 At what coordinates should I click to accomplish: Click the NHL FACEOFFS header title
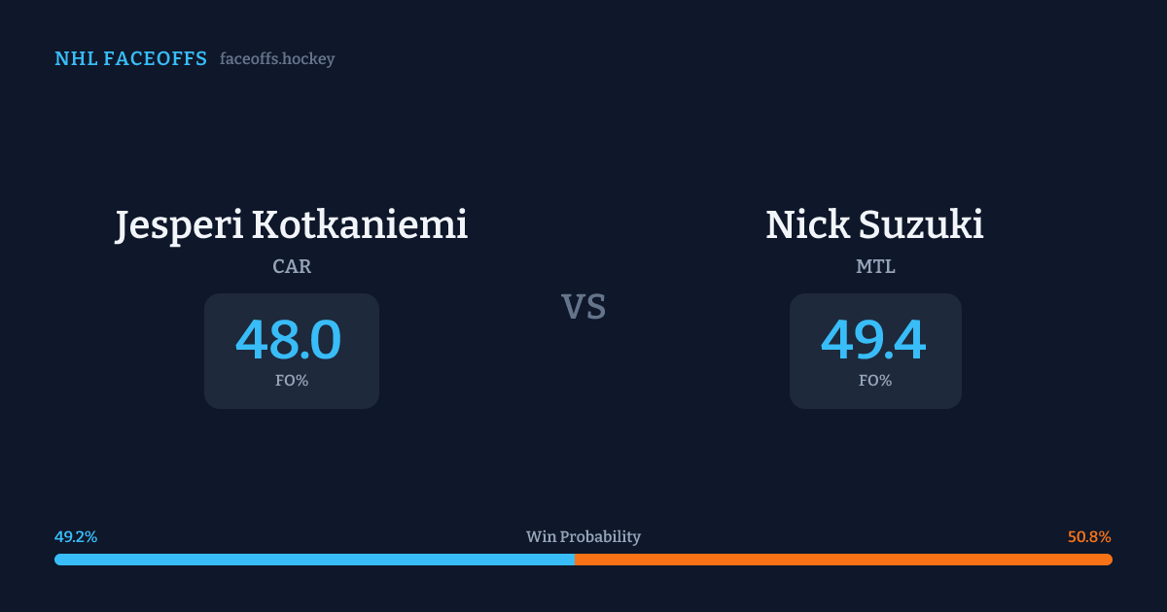coord(130,59)
